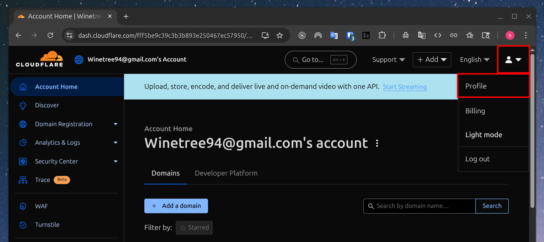Reload the page in browser toolbar

[50, 35]
